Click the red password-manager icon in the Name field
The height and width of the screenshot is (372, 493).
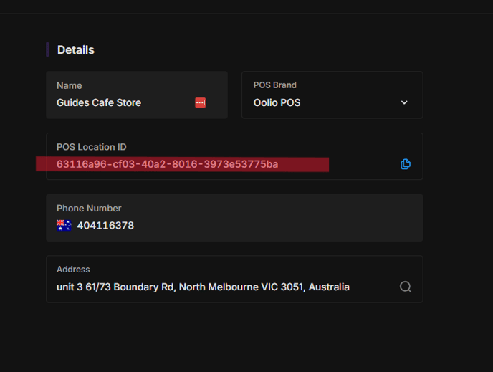coord(201,102)
